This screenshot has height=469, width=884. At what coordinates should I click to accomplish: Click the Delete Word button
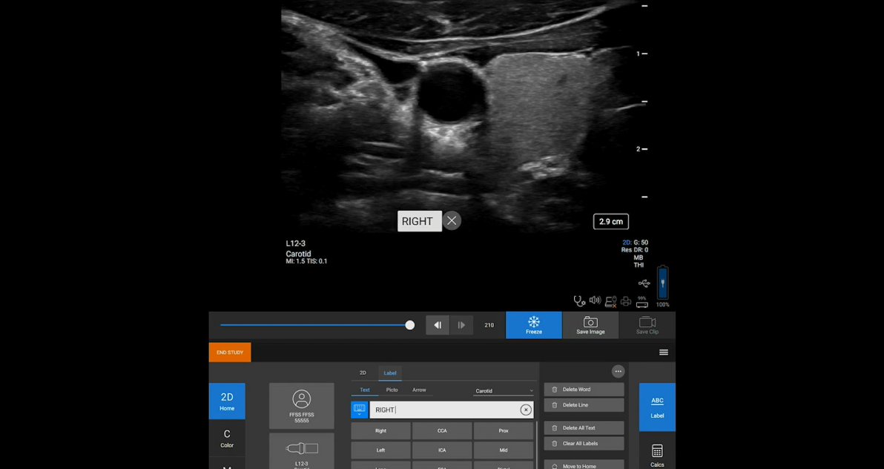pos(584,390)
